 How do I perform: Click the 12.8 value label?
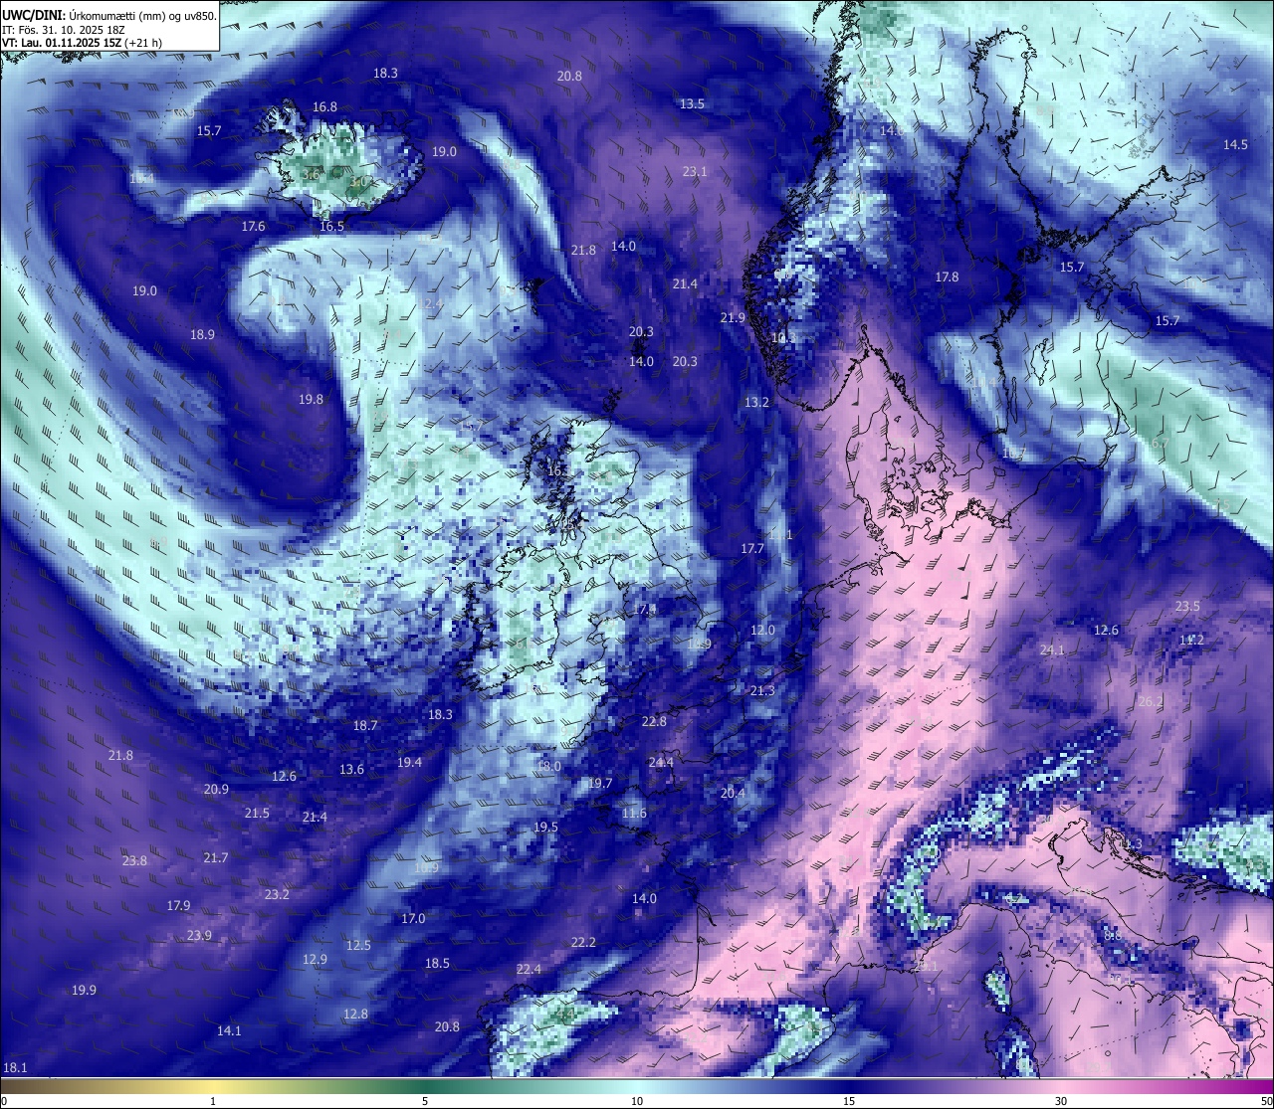click(355, 1014)
